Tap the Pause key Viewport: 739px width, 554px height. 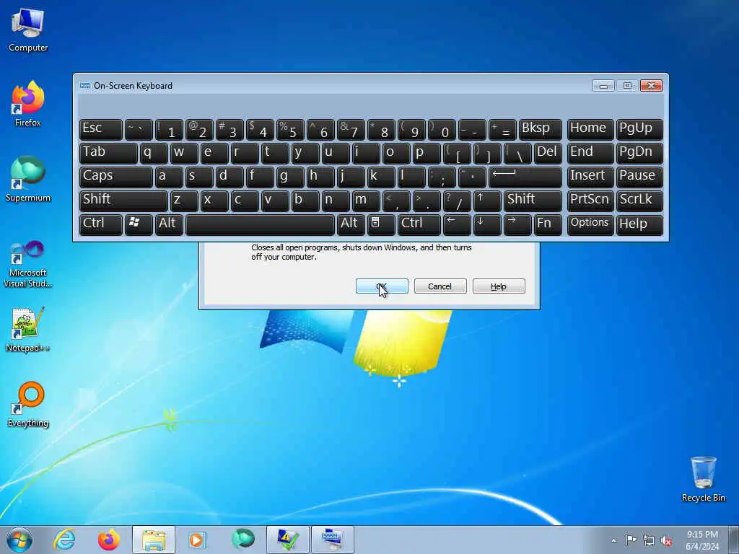[639, 177]
